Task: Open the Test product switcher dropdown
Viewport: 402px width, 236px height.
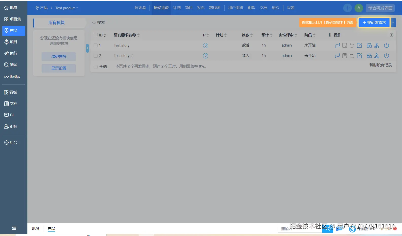Action: (x=67, y=8)
